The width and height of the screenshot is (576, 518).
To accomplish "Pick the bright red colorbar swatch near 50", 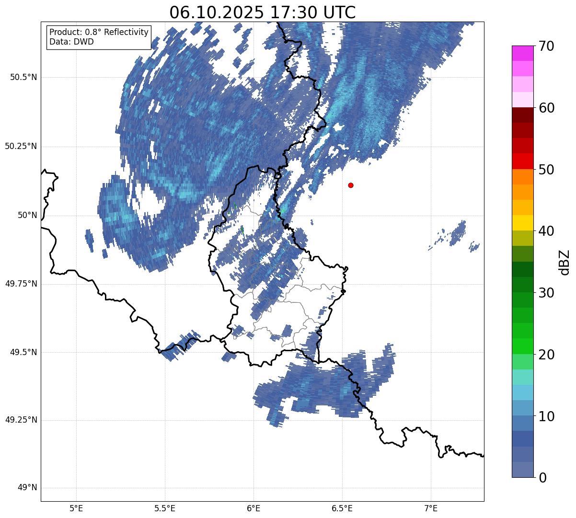I will 522,161.
